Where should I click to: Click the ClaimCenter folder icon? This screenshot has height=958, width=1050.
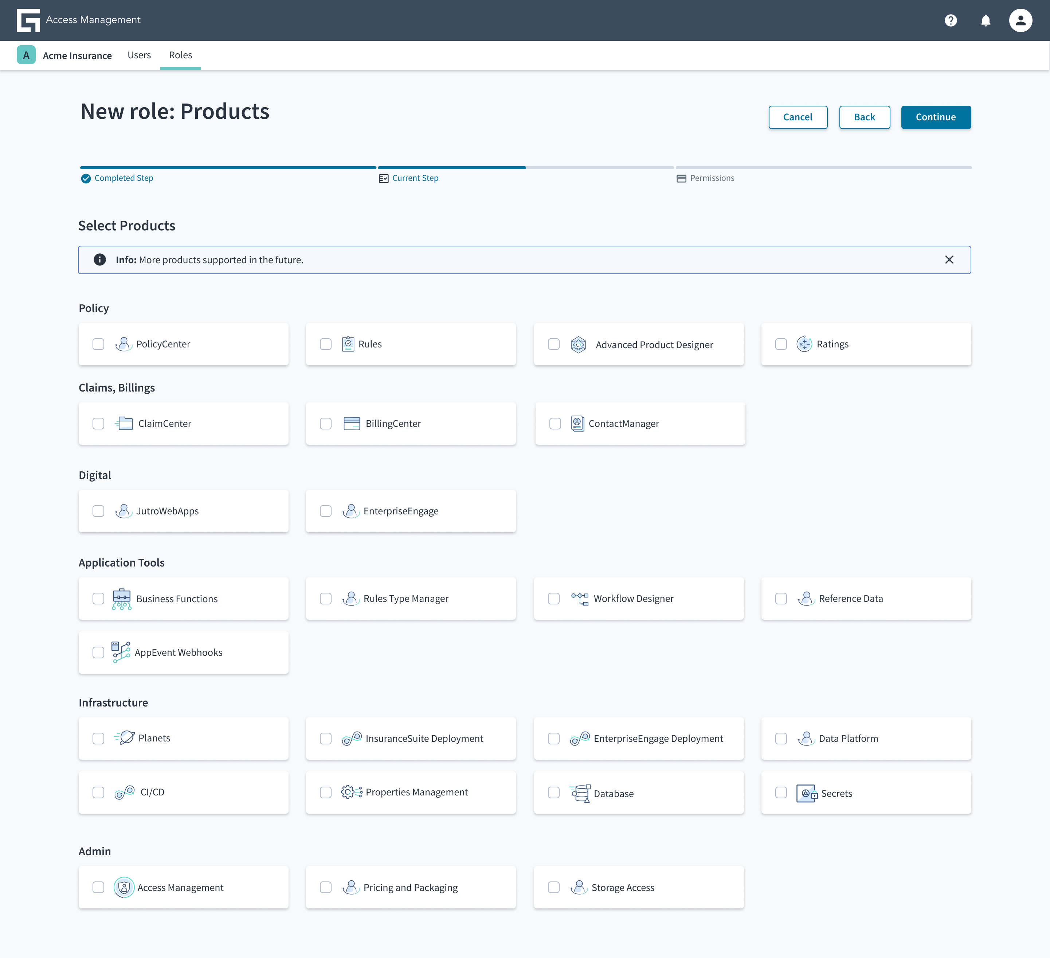[124, 423]
